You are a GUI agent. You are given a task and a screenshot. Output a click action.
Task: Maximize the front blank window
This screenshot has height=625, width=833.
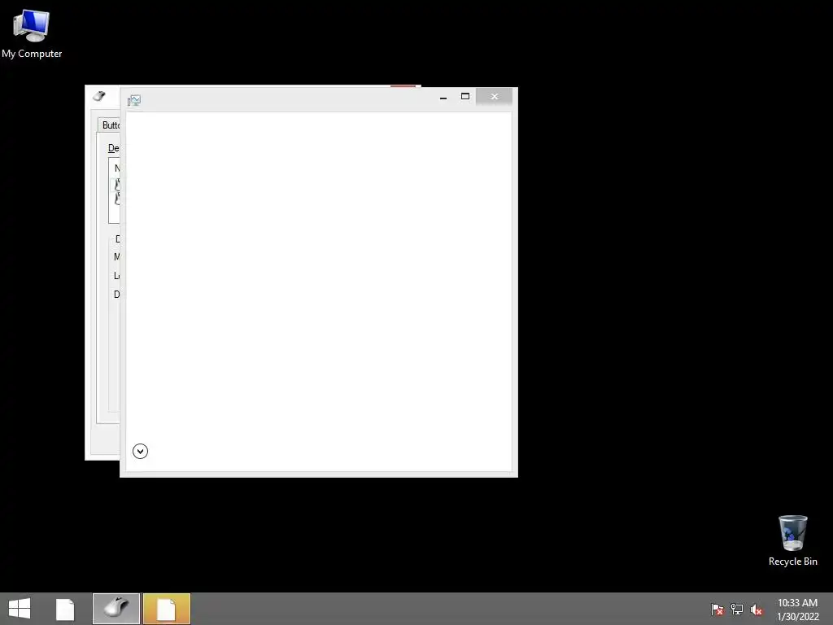[x=464, y=96]
